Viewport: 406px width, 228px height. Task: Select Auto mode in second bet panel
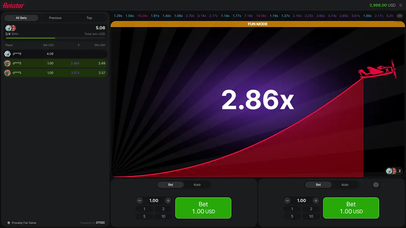(x=345, y=185)
